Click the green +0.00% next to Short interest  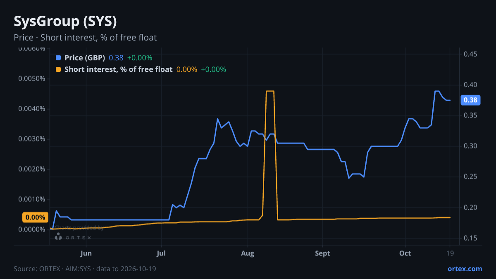click(214, 69)
